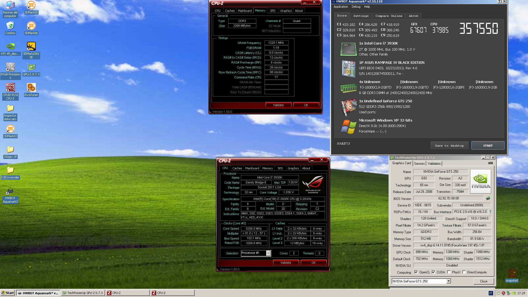The image size is (528, 297).
Task: Click the graphics card icon in Aquamark
Action: coord(348,107)
